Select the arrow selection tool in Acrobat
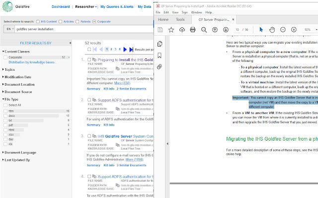318x198 pixels. (261, 30)
